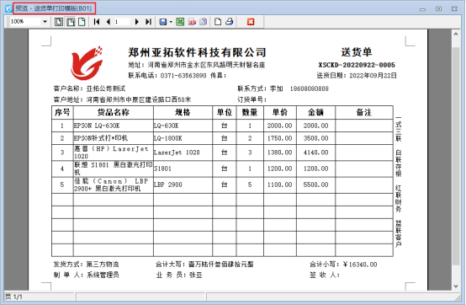The height and width of the screenshot is (305, 466).
Task: Go to the previous page
Action: click(x=109, y=22)
